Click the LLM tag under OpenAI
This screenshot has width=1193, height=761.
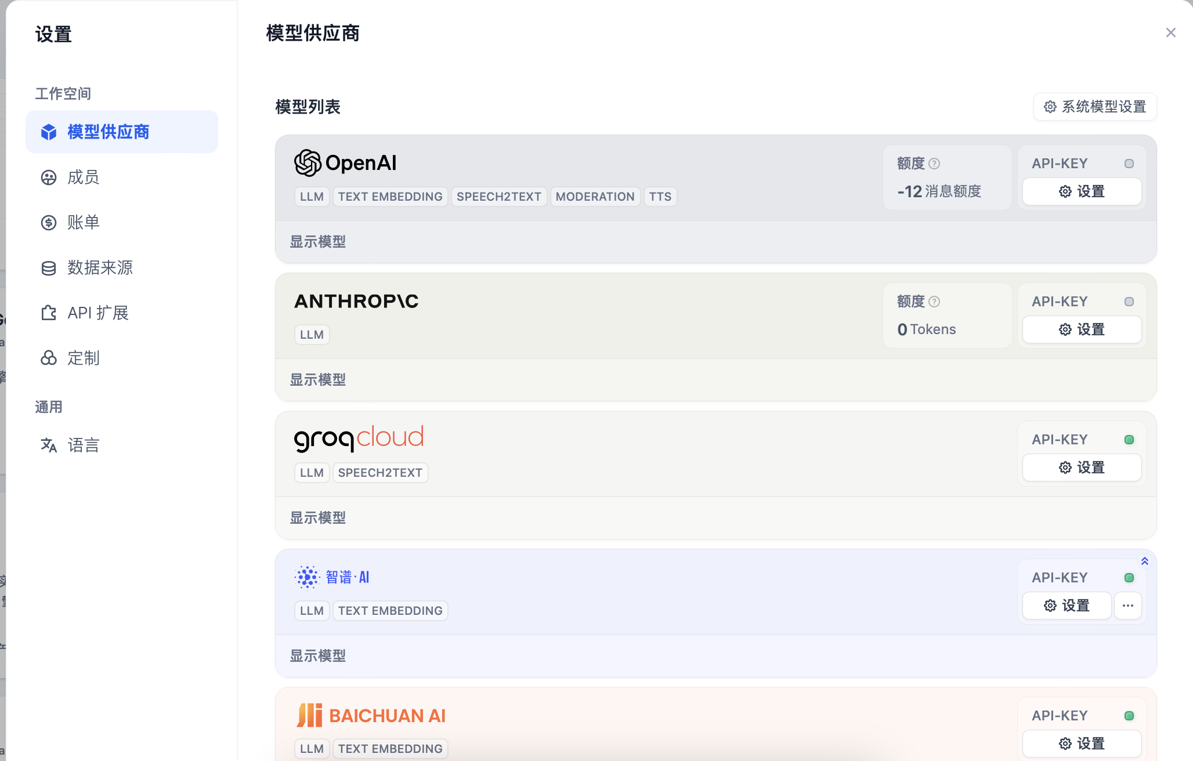click(x=312, y=197)
